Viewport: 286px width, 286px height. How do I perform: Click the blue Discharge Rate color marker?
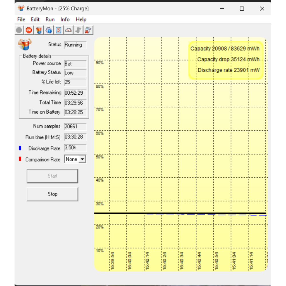pos(20,148)
